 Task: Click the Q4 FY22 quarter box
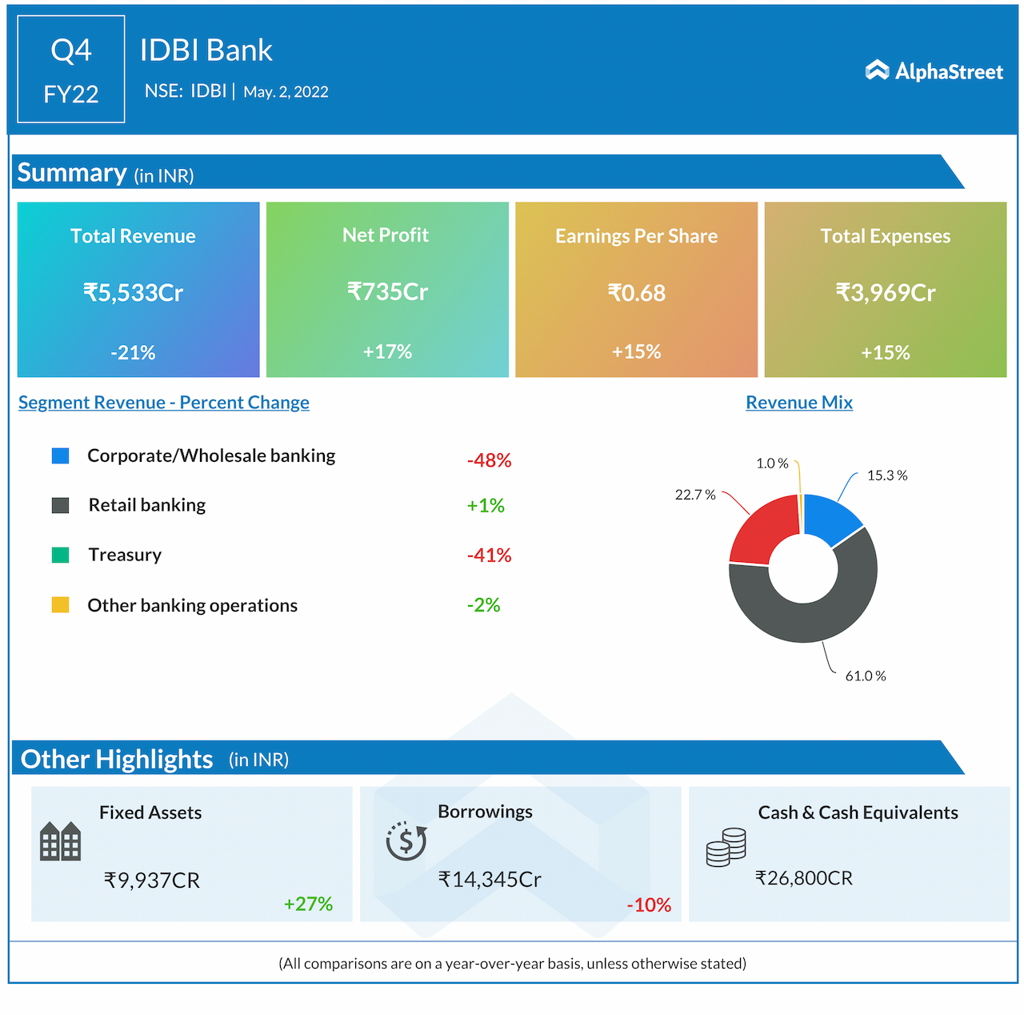pos(71,70)
